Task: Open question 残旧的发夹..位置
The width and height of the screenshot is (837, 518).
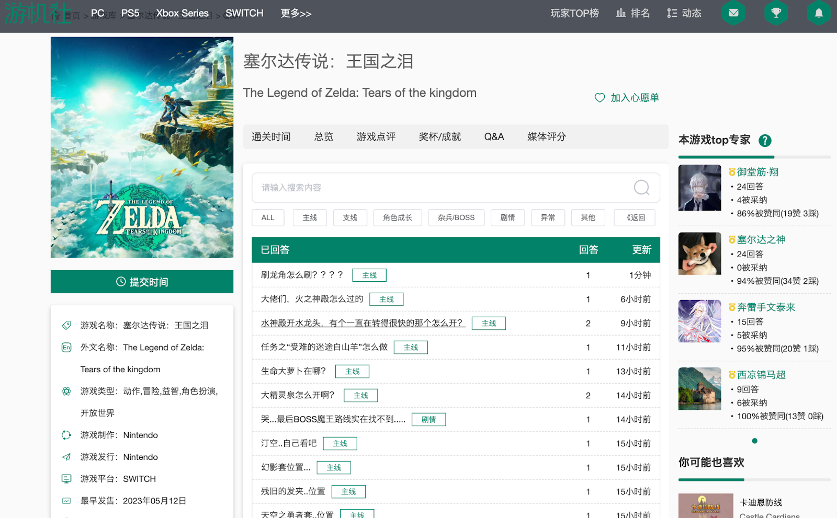Action: coord(293,491)
